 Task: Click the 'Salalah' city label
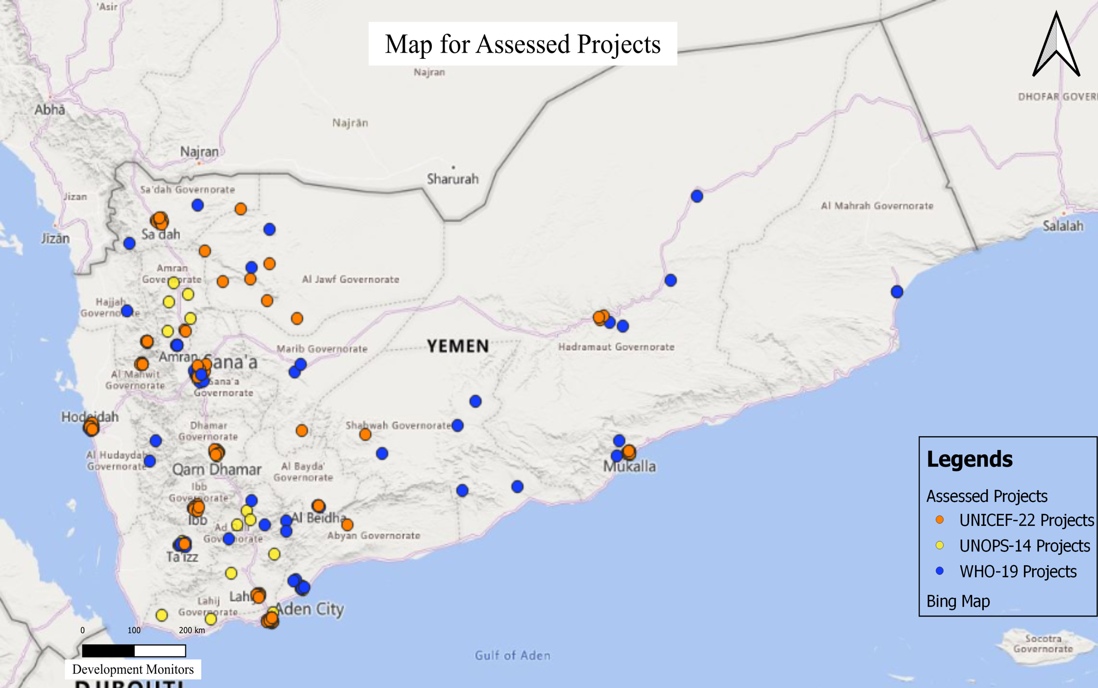1063,226
